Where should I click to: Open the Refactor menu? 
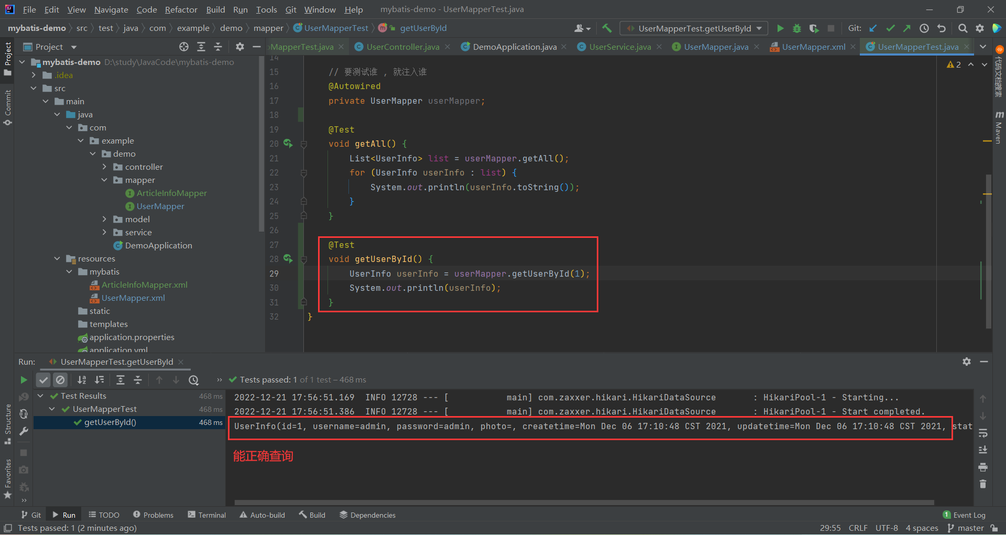point(181,9)
